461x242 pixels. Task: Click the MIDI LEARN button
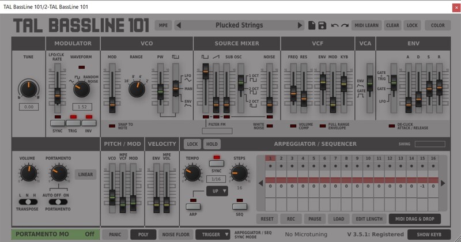366,25
